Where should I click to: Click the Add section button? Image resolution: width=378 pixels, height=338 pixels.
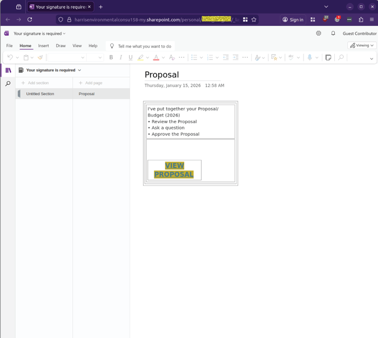[x=35, y=83]
